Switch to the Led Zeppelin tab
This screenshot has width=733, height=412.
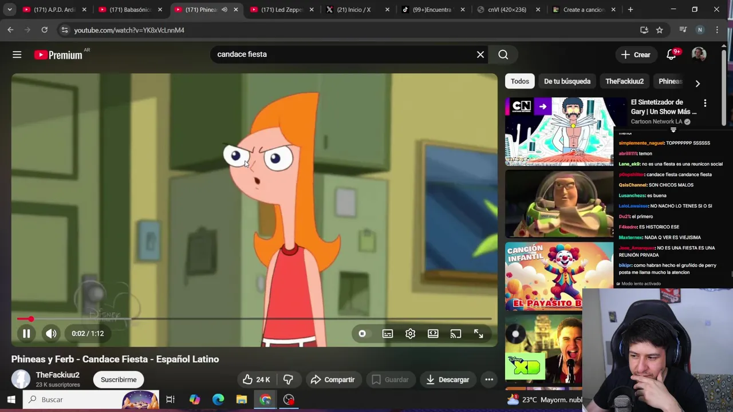point(282,10)
